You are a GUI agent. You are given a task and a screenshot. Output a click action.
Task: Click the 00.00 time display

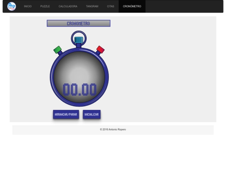click(80, 89)
